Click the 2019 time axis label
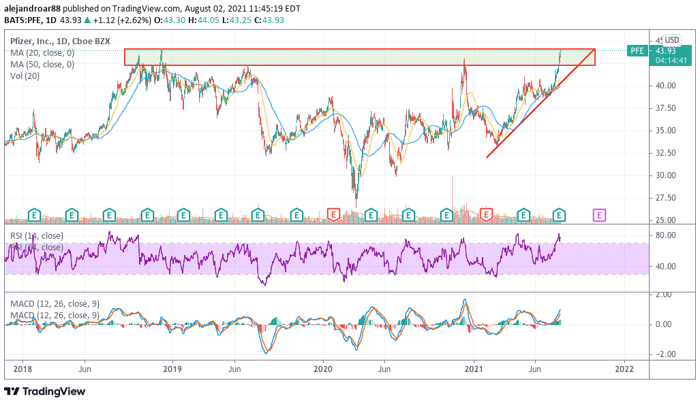The width and height of the screenshot is (700, 404). [x=172, y=369]
